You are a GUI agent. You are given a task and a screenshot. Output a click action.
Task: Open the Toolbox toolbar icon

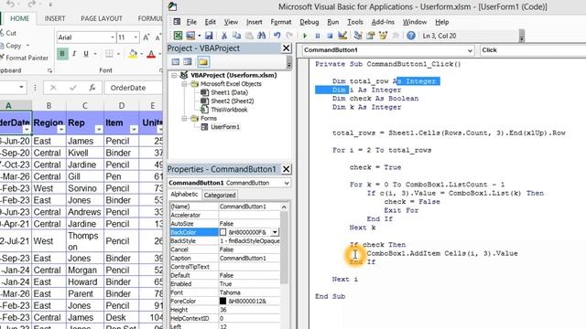tap(396, 36)
